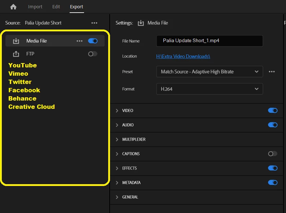This screenshot has height=213, width=286.
Task: Open the Preset more options menu
Action: coord(272,72)
